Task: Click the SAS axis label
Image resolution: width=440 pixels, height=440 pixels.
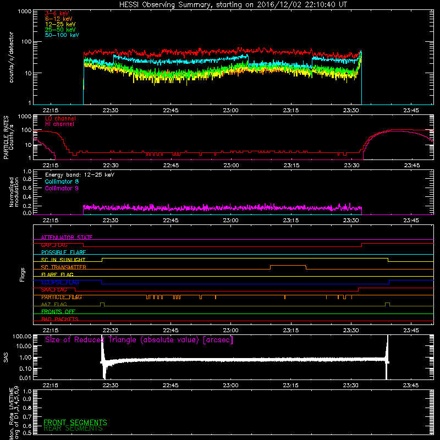Action: [6, 358]
